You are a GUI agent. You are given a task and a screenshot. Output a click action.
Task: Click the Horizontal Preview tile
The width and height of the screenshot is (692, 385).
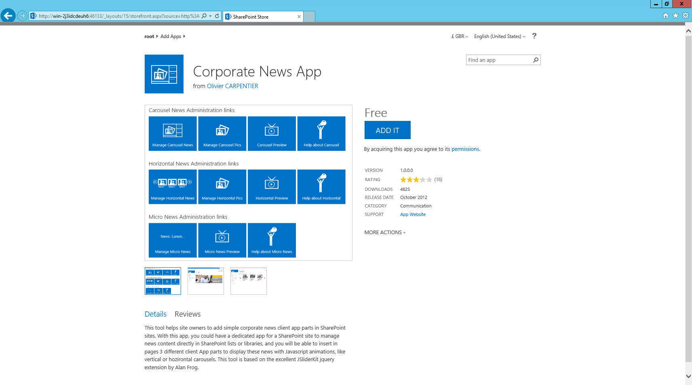272,187
